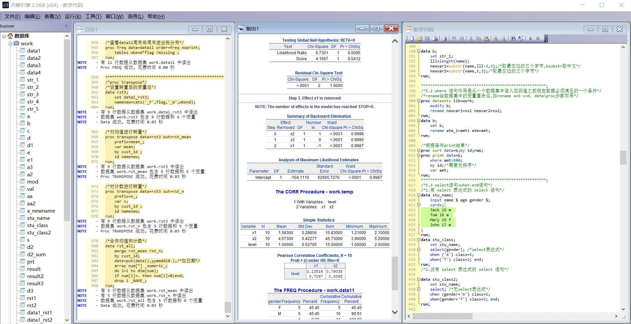The image size is (631, 324).
Task: Open the 语言(L) menu
Action: [x=136, y=17]
